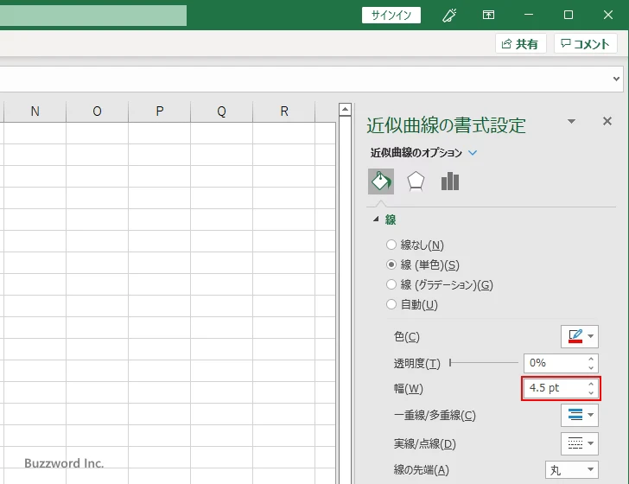Increase line width with up spinner
This screenshot has height=484, width=629.
(591, 384)
